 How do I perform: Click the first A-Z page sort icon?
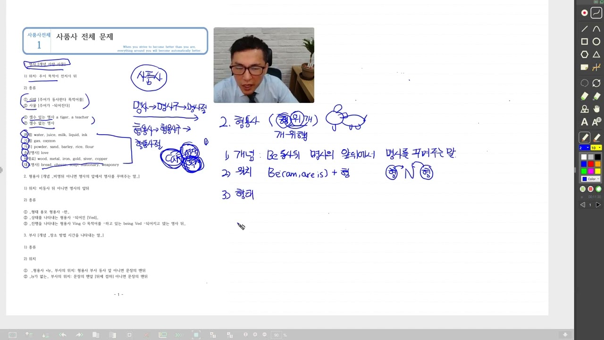click(213, 335)
